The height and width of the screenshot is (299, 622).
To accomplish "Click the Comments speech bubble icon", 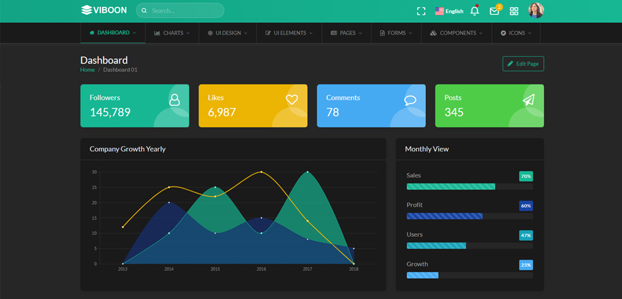I will [410, 100].
